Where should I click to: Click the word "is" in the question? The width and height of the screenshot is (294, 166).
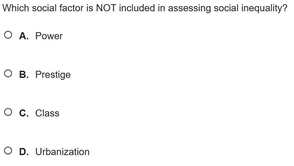click(x=89, y=8)
